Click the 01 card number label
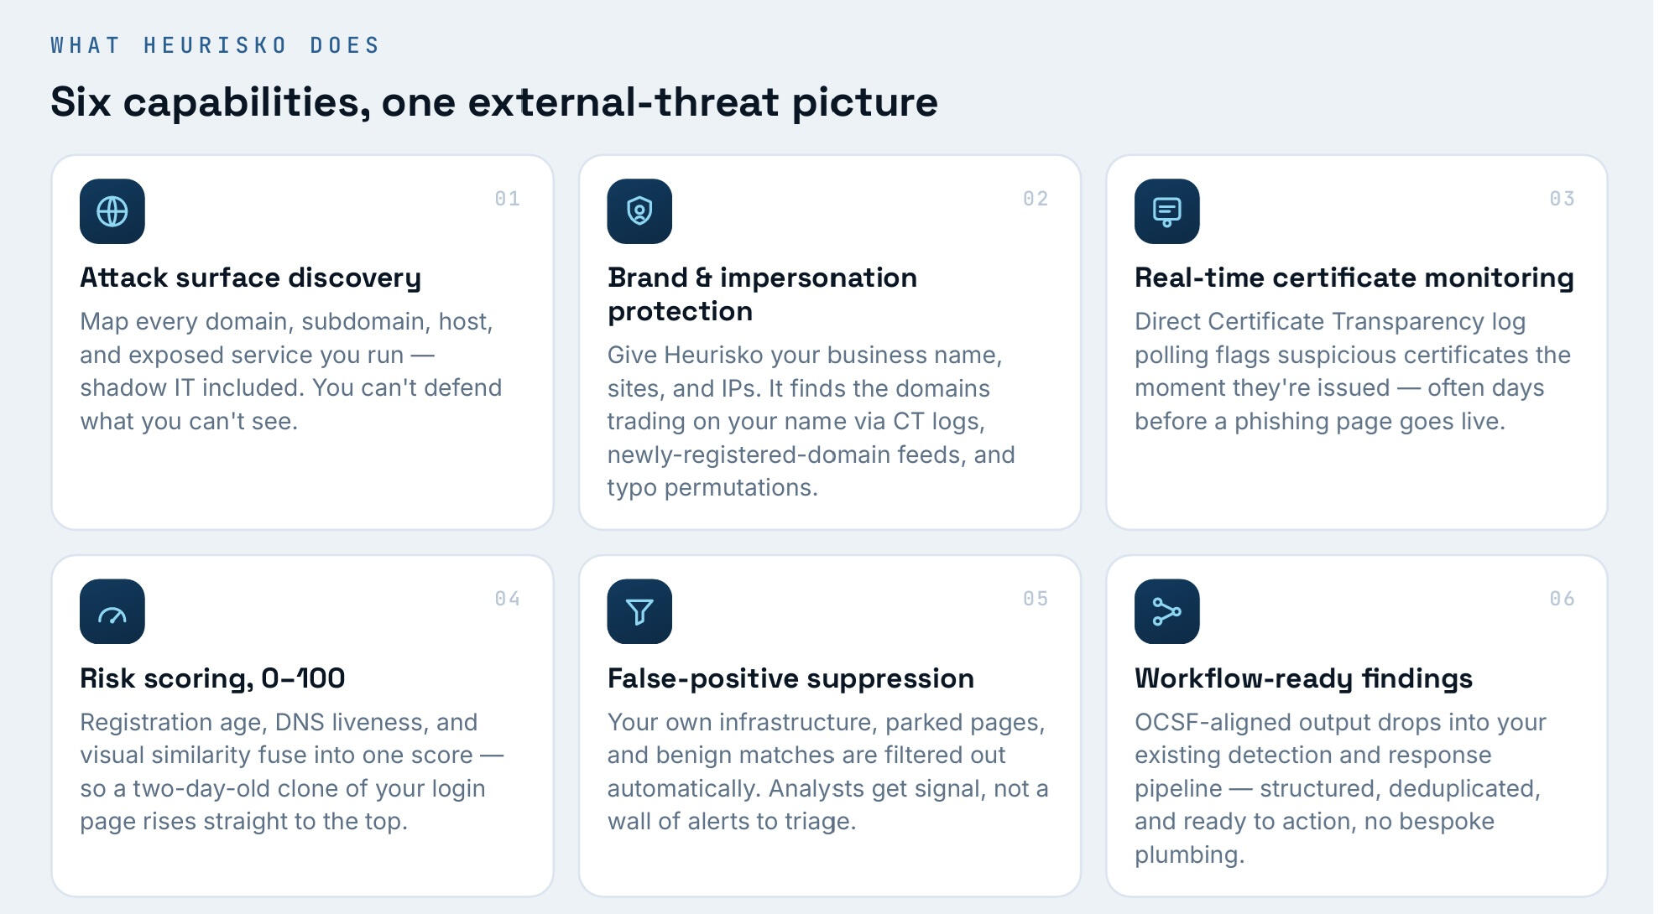 508,199
